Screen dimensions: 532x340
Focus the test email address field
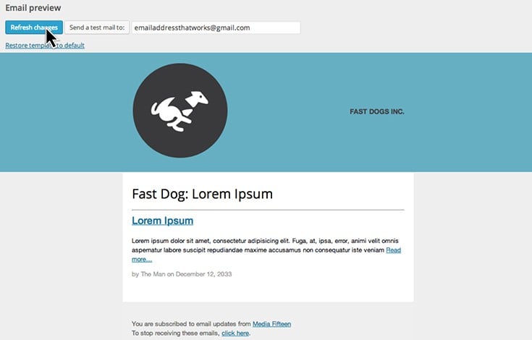[216, 27]
